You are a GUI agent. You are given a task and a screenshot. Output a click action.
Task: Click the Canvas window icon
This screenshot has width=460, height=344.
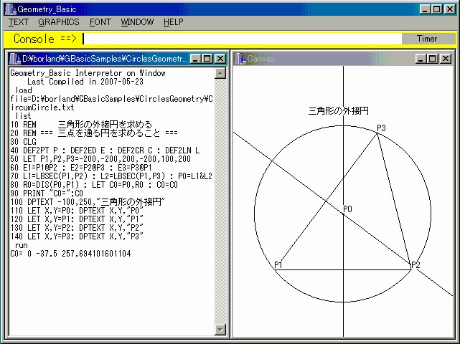(240, 59)
